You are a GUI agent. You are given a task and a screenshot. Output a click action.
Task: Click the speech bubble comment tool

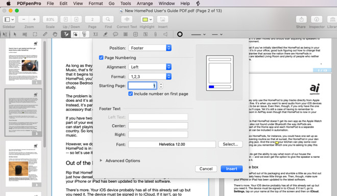(x=115, y=34)
